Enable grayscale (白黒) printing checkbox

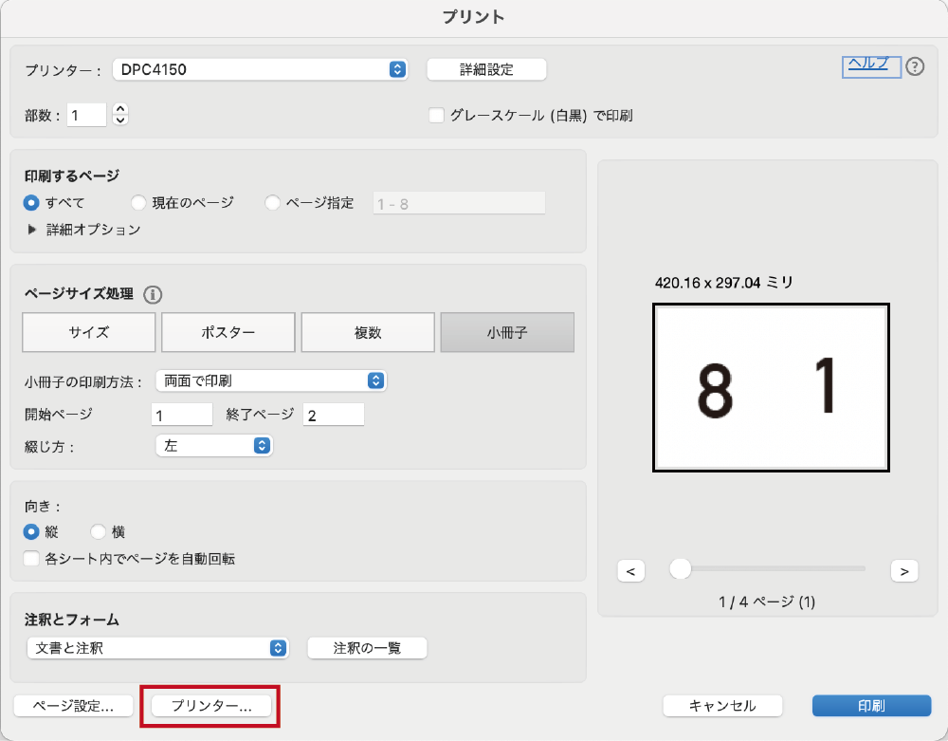[437, 116]
